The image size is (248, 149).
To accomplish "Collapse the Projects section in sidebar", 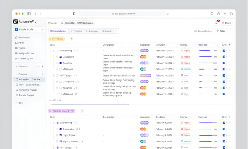I will point(16,74).
